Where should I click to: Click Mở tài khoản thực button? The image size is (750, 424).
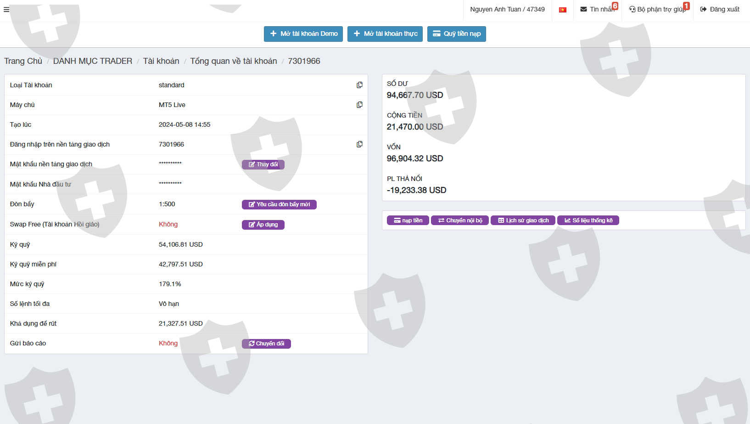[x=385, y=34]
